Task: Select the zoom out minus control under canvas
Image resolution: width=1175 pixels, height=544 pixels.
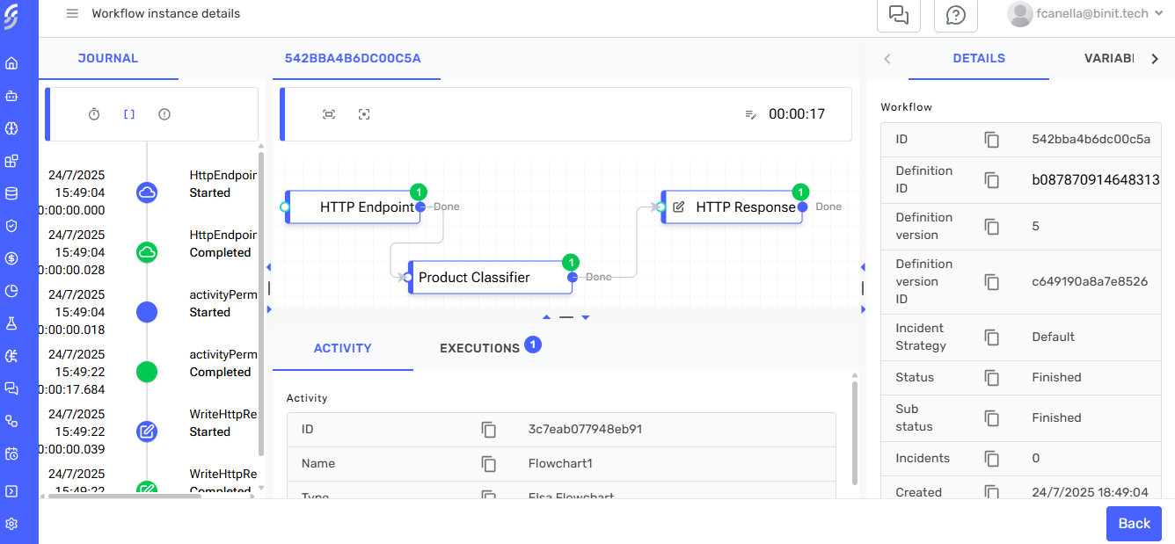Action: [566, 317]
